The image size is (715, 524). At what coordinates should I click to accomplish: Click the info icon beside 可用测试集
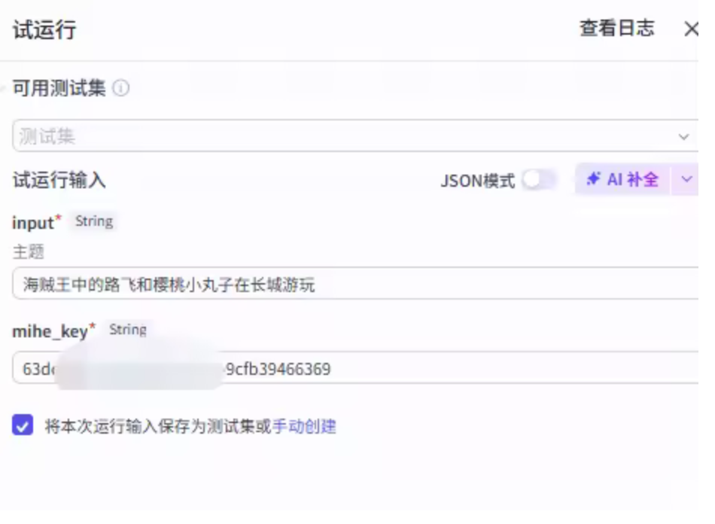[120, 89]
